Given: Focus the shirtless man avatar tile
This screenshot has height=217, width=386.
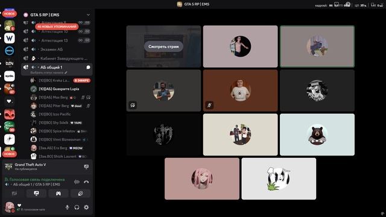Looking at the screenshot, I should pyautogui.click(x=240, y=46).
